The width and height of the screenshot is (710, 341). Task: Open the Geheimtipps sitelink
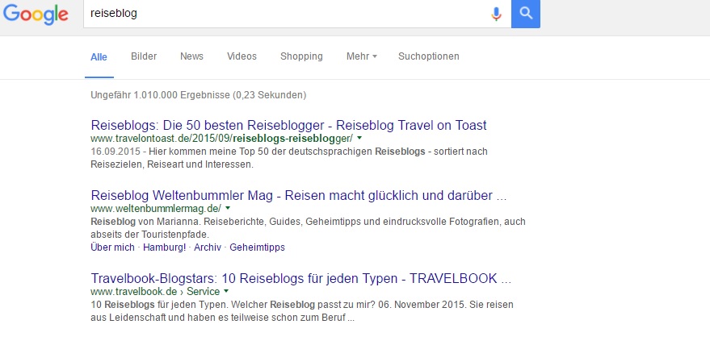257,247
